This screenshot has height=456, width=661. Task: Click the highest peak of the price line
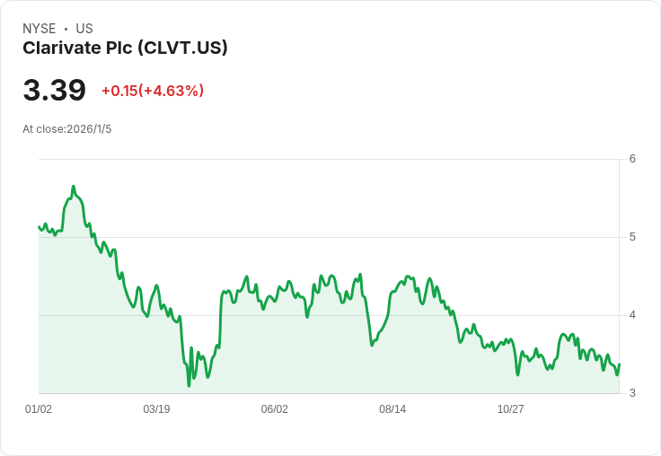(x=73, y=187)
